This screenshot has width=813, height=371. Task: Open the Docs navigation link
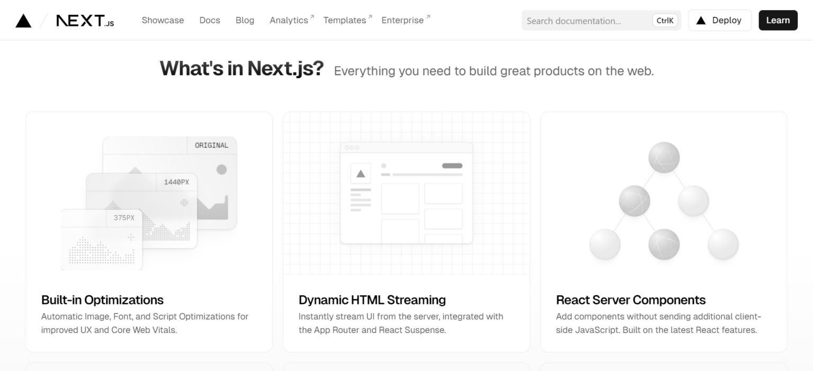[x=210, y=20]
